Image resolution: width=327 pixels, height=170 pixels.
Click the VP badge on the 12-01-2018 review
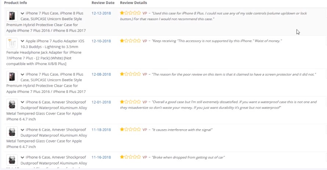[x=145, y=102]
